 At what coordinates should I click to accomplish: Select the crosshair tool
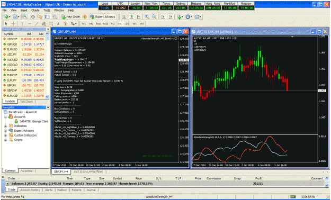pos(14,24)
